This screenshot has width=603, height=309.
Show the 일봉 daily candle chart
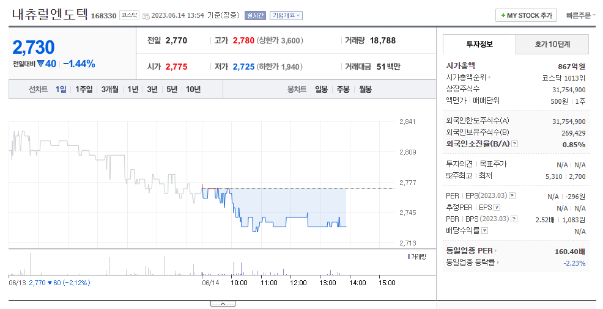click(321, 89)
